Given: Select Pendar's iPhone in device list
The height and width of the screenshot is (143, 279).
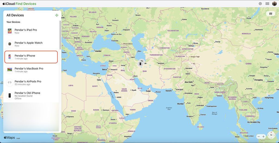Looking at the screenshot, I should [x=31, y=57].
